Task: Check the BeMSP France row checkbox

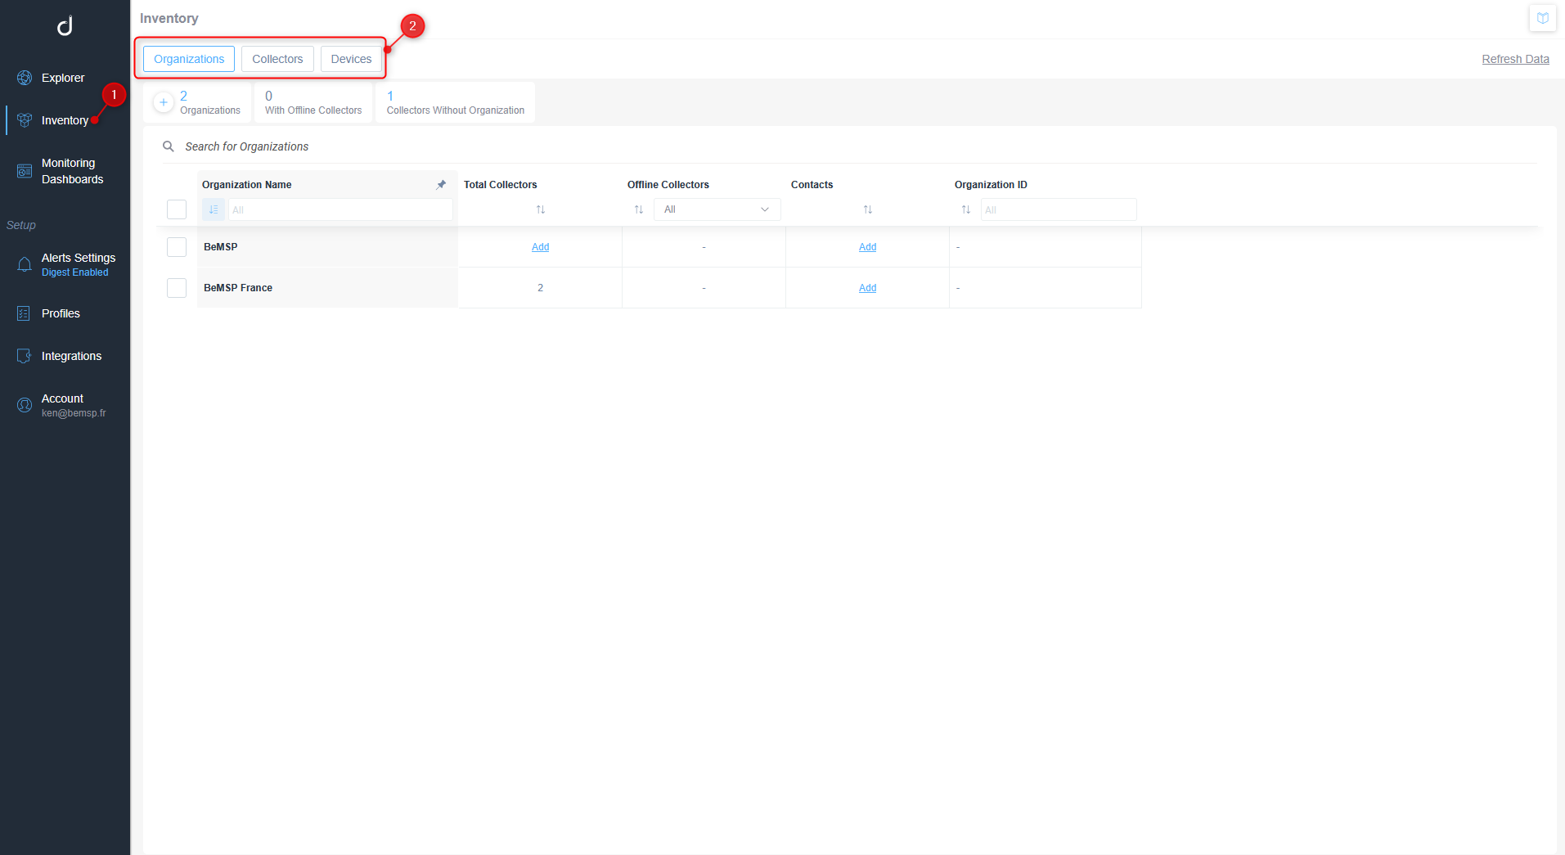Action: (177, 288)
